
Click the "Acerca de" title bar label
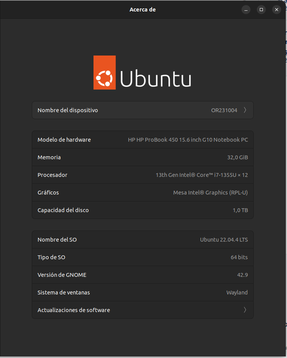[x=143, y=9]
